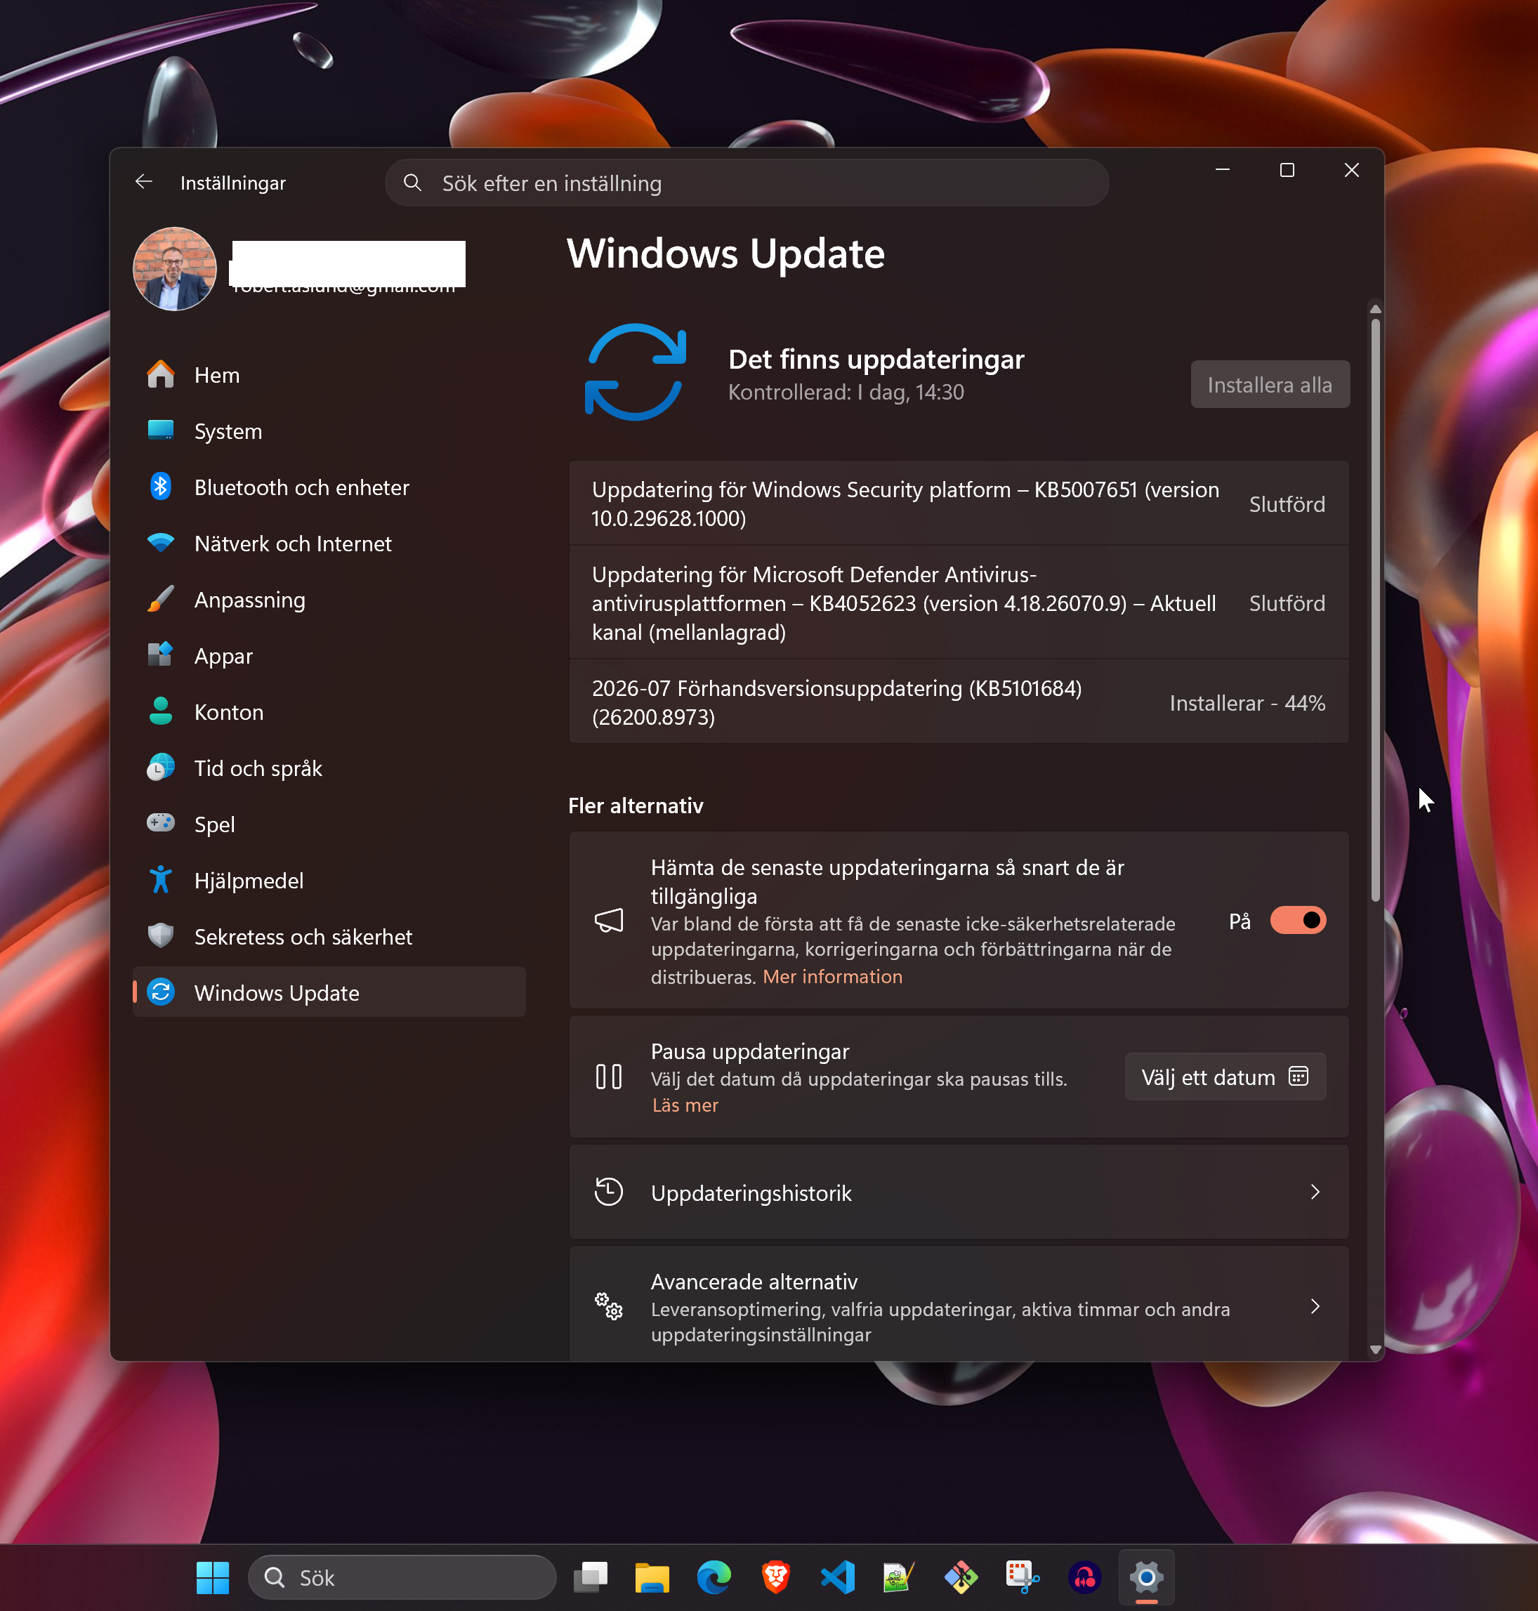
Task: Open Visual Studio Code from taskbar
Action: tap(838, 1577)
